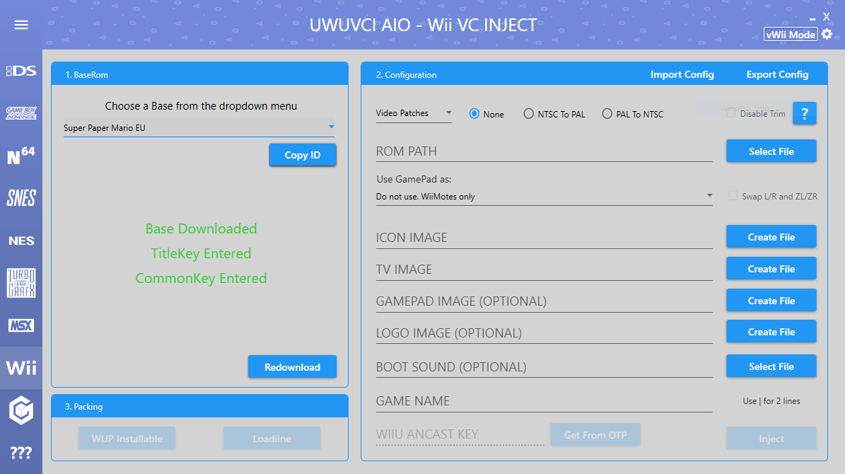Click Create File for LOGO IMAGE

[771, 332]
